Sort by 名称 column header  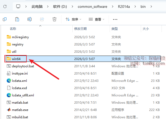(13, 29)
